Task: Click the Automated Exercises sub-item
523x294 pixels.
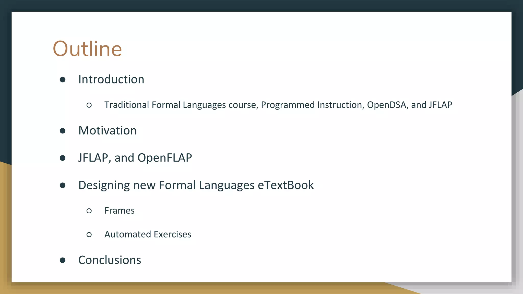Action: [148, 234]
